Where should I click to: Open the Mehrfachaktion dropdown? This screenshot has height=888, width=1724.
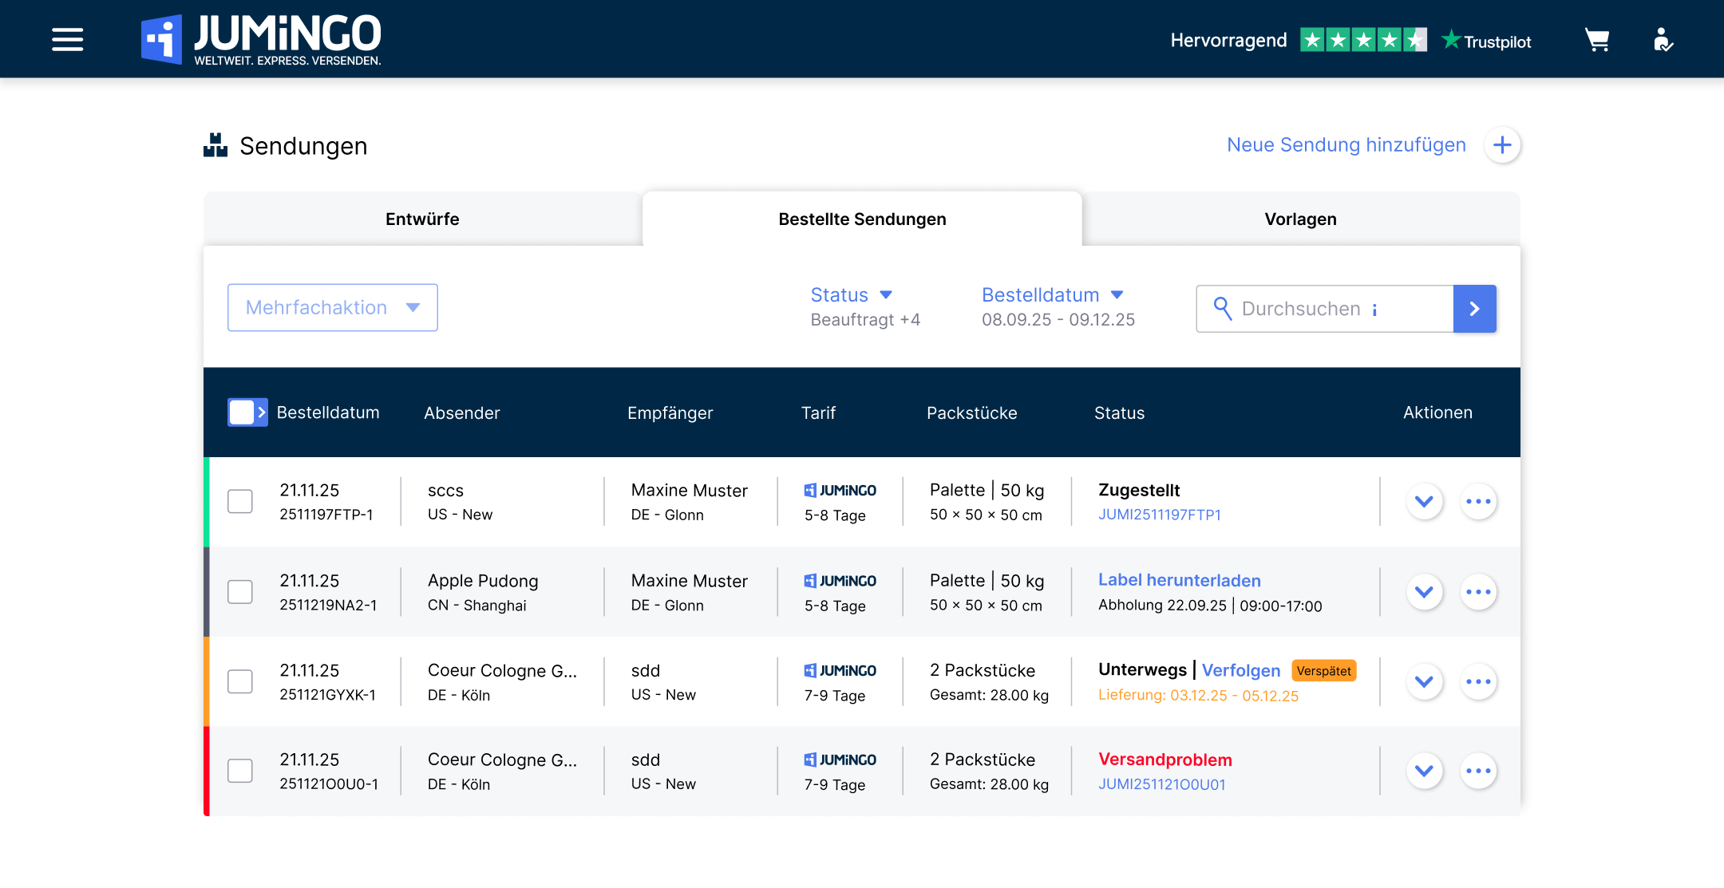tap(332, 308)
